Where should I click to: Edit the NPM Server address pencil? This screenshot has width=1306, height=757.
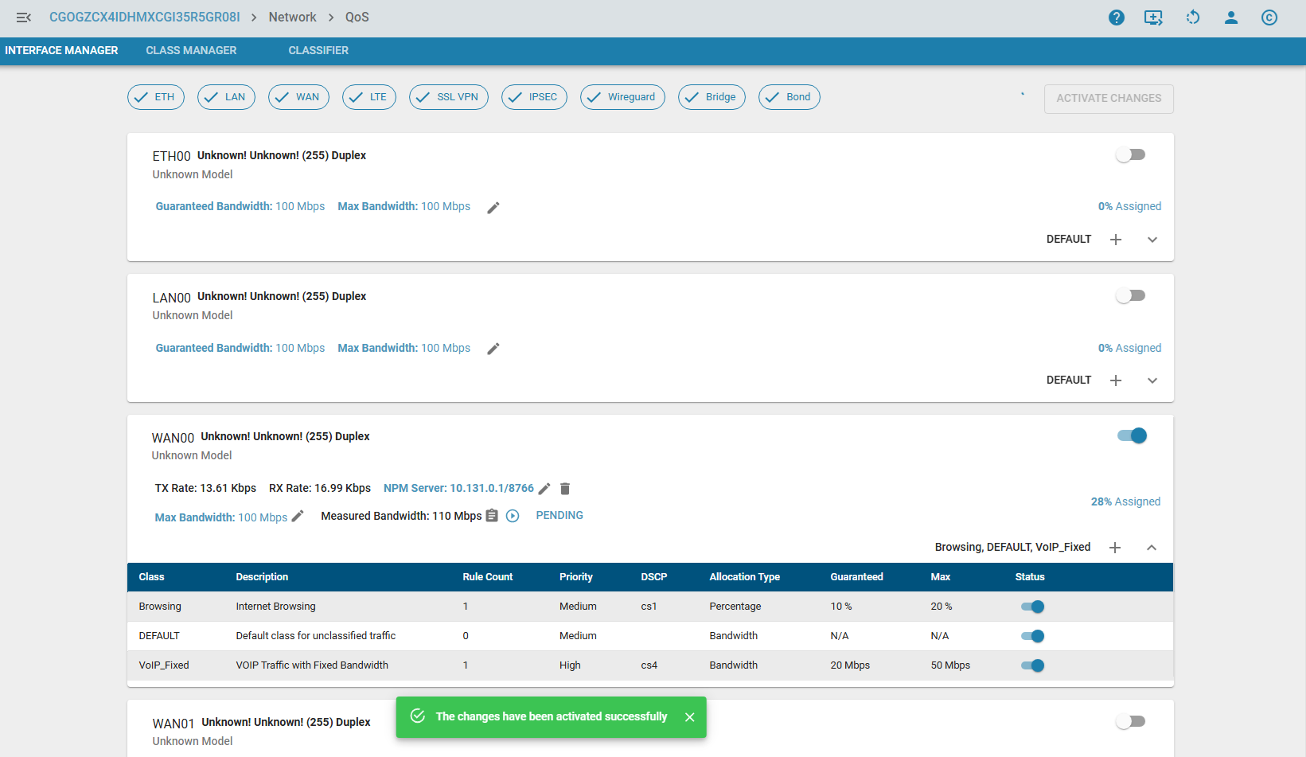544,489
